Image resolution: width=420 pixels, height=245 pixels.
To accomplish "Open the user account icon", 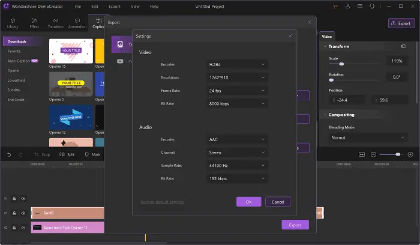I will 347,6.
